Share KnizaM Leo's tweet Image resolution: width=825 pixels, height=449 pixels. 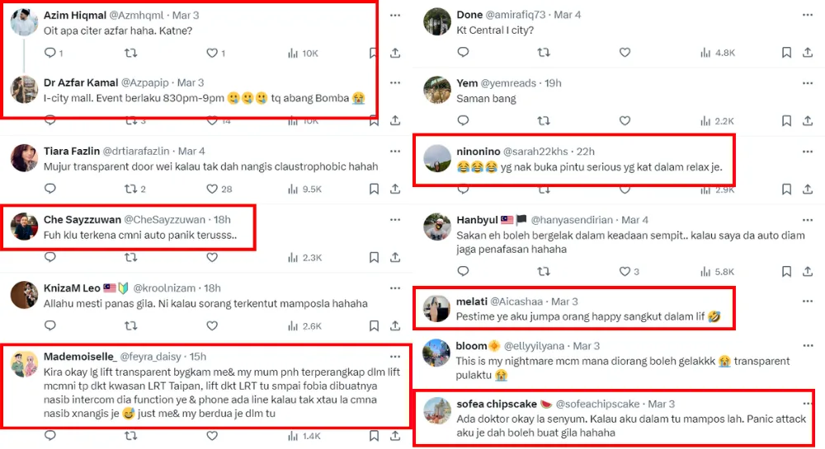coord(395,325)
